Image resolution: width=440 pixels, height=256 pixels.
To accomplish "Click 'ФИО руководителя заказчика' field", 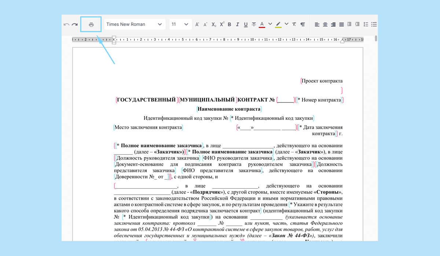I will [238, 158].
